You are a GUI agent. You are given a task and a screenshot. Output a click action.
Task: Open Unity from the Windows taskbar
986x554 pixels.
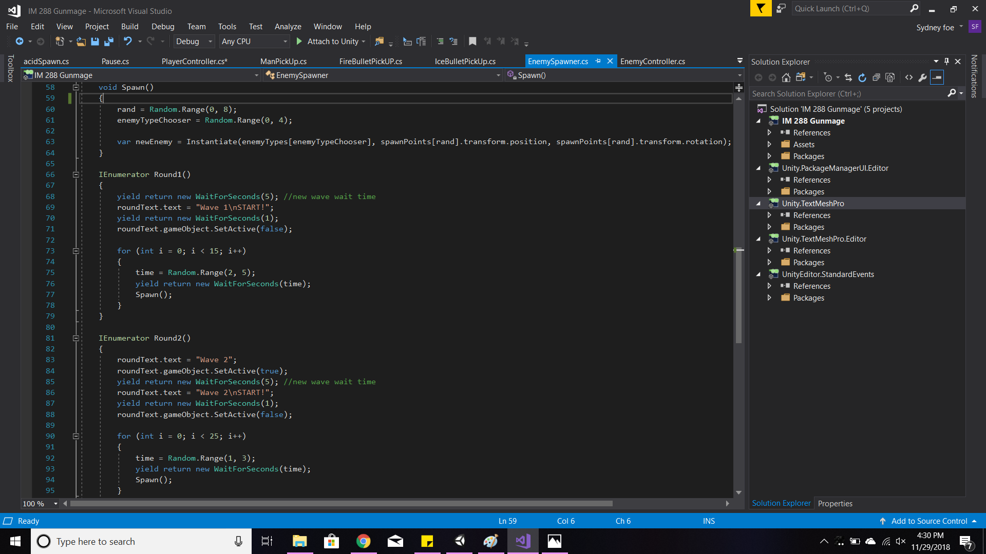tap(460, 541)
